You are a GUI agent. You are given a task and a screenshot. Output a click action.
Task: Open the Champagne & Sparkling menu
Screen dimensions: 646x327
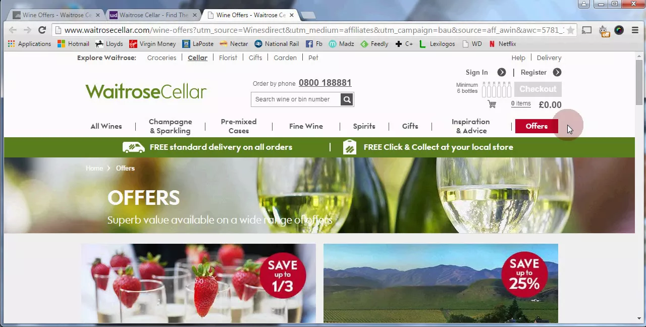point(170,126)
